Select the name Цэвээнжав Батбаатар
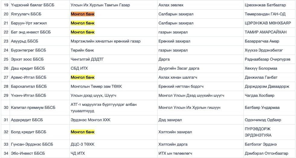The image size is (296, 158). pyautogui.click(x=265, y=5)
